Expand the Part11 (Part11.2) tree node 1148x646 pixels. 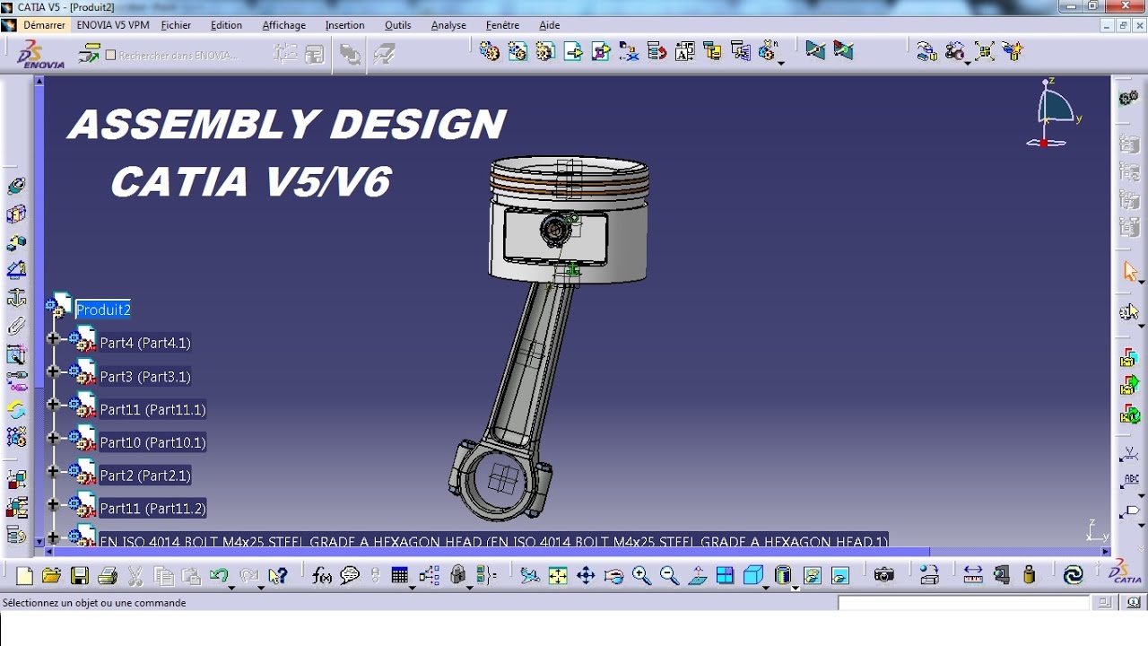pyautogui.click(x=53, y=504)
